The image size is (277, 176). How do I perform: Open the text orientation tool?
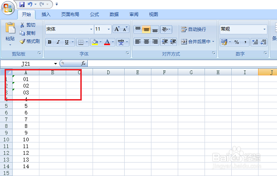tap(166, 30)
